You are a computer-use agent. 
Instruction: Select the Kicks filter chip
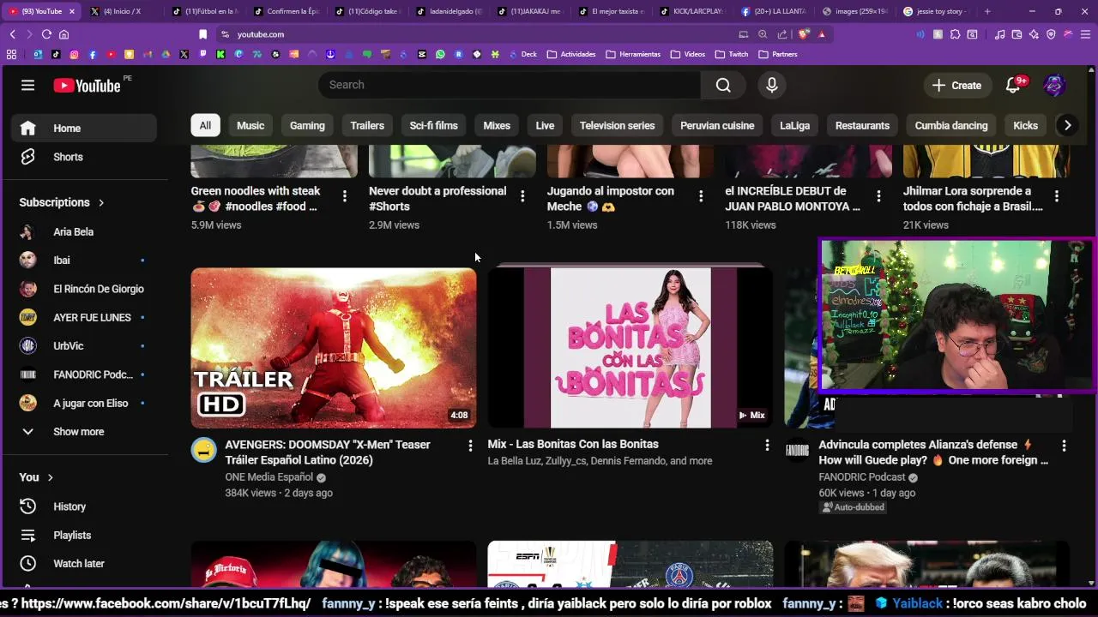tap(1025, 125)
